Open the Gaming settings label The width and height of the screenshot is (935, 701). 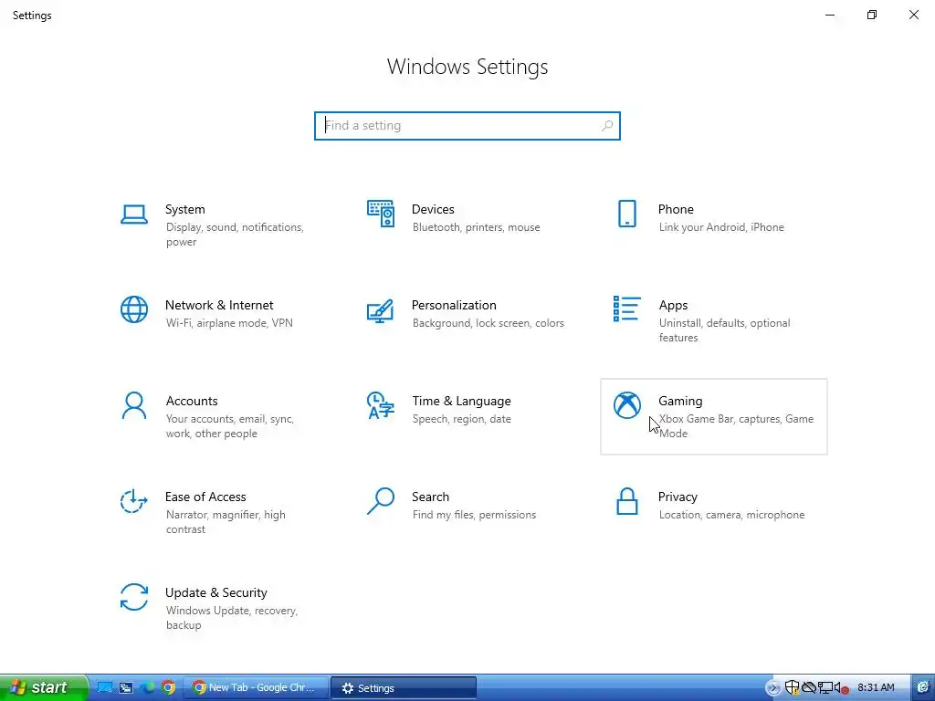(x=680, y=402)
